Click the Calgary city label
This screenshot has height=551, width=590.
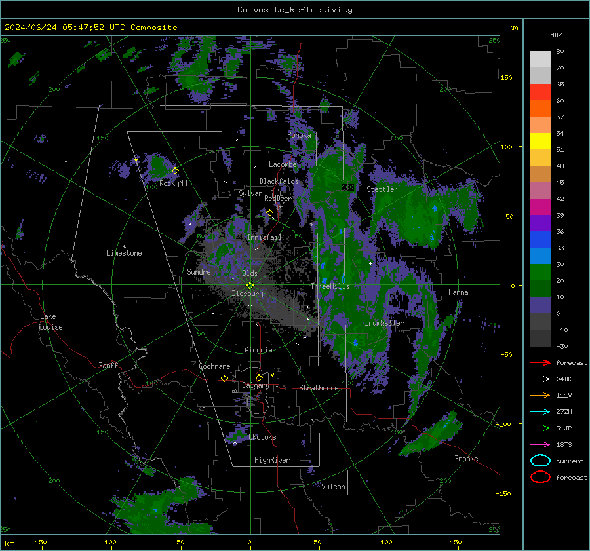[x=256, y=385]
